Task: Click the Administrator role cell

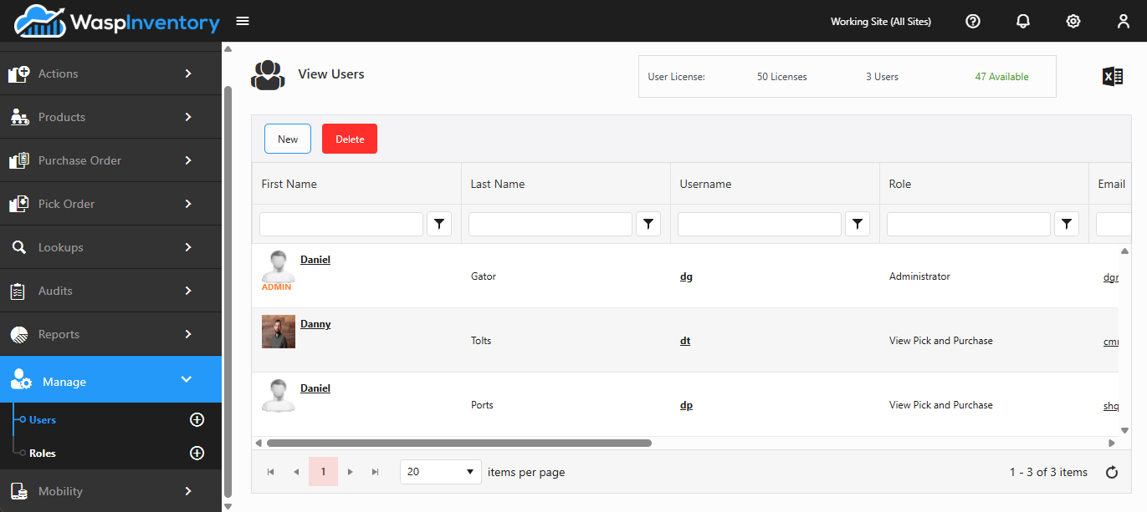Action: point(919,276)
